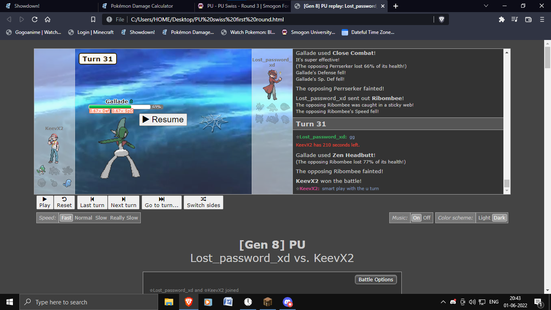Open File Explorer from the taskbar
The image size is (551, 310).
tap(169, 302)
